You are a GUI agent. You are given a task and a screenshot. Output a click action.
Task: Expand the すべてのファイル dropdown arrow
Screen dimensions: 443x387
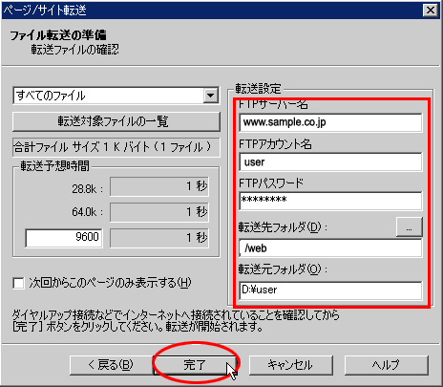point(210,96)
